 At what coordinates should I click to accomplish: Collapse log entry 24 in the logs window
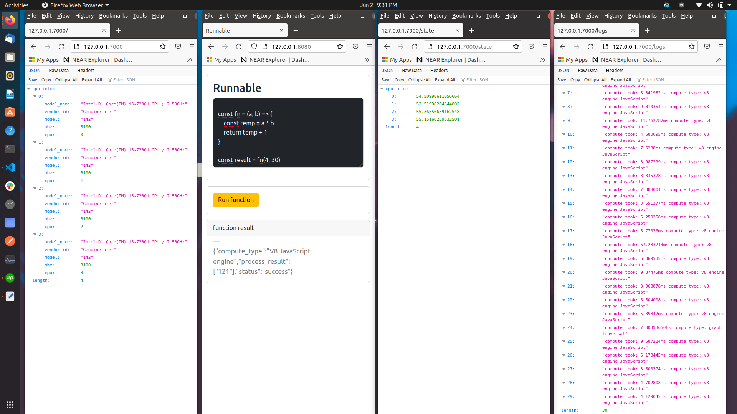click(x=564, y=327)
